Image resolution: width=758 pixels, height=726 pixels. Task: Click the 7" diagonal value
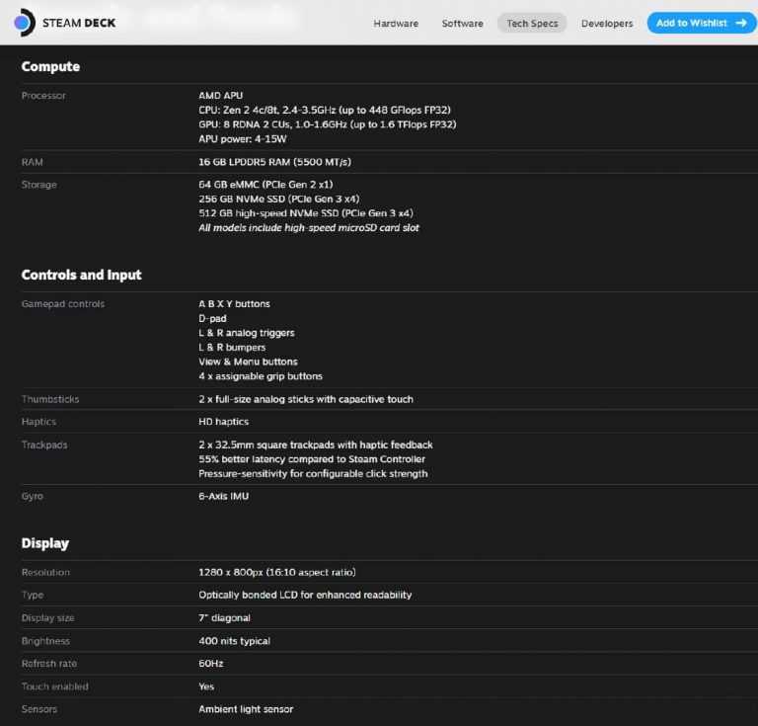pyautogui.click(x=224, y=618)
